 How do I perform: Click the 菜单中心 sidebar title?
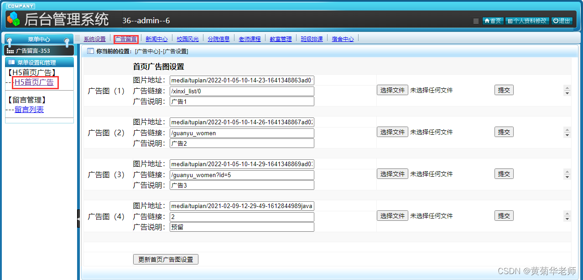[39, 40]
